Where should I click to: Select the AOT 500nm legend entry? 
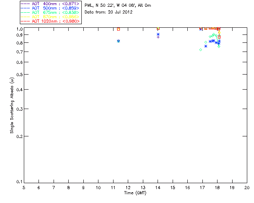point(50,8)
